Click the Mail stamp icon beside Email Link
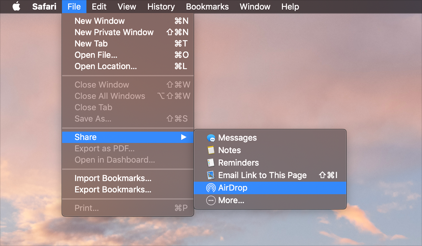Viewport: 422px width, 246px height. [211, 175]
